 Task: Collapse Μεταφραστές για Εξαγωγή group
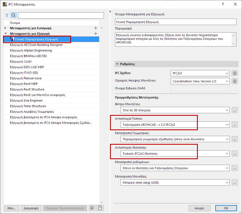6,33
